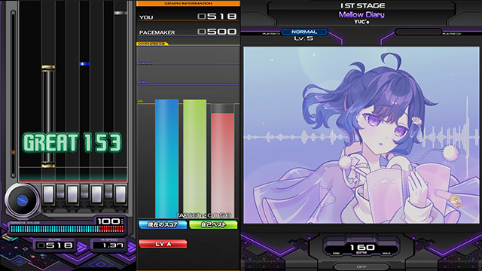Viewport: 482px width, 271px height.
Task: Tap the rightmost white key button
Action: point(120,194)
